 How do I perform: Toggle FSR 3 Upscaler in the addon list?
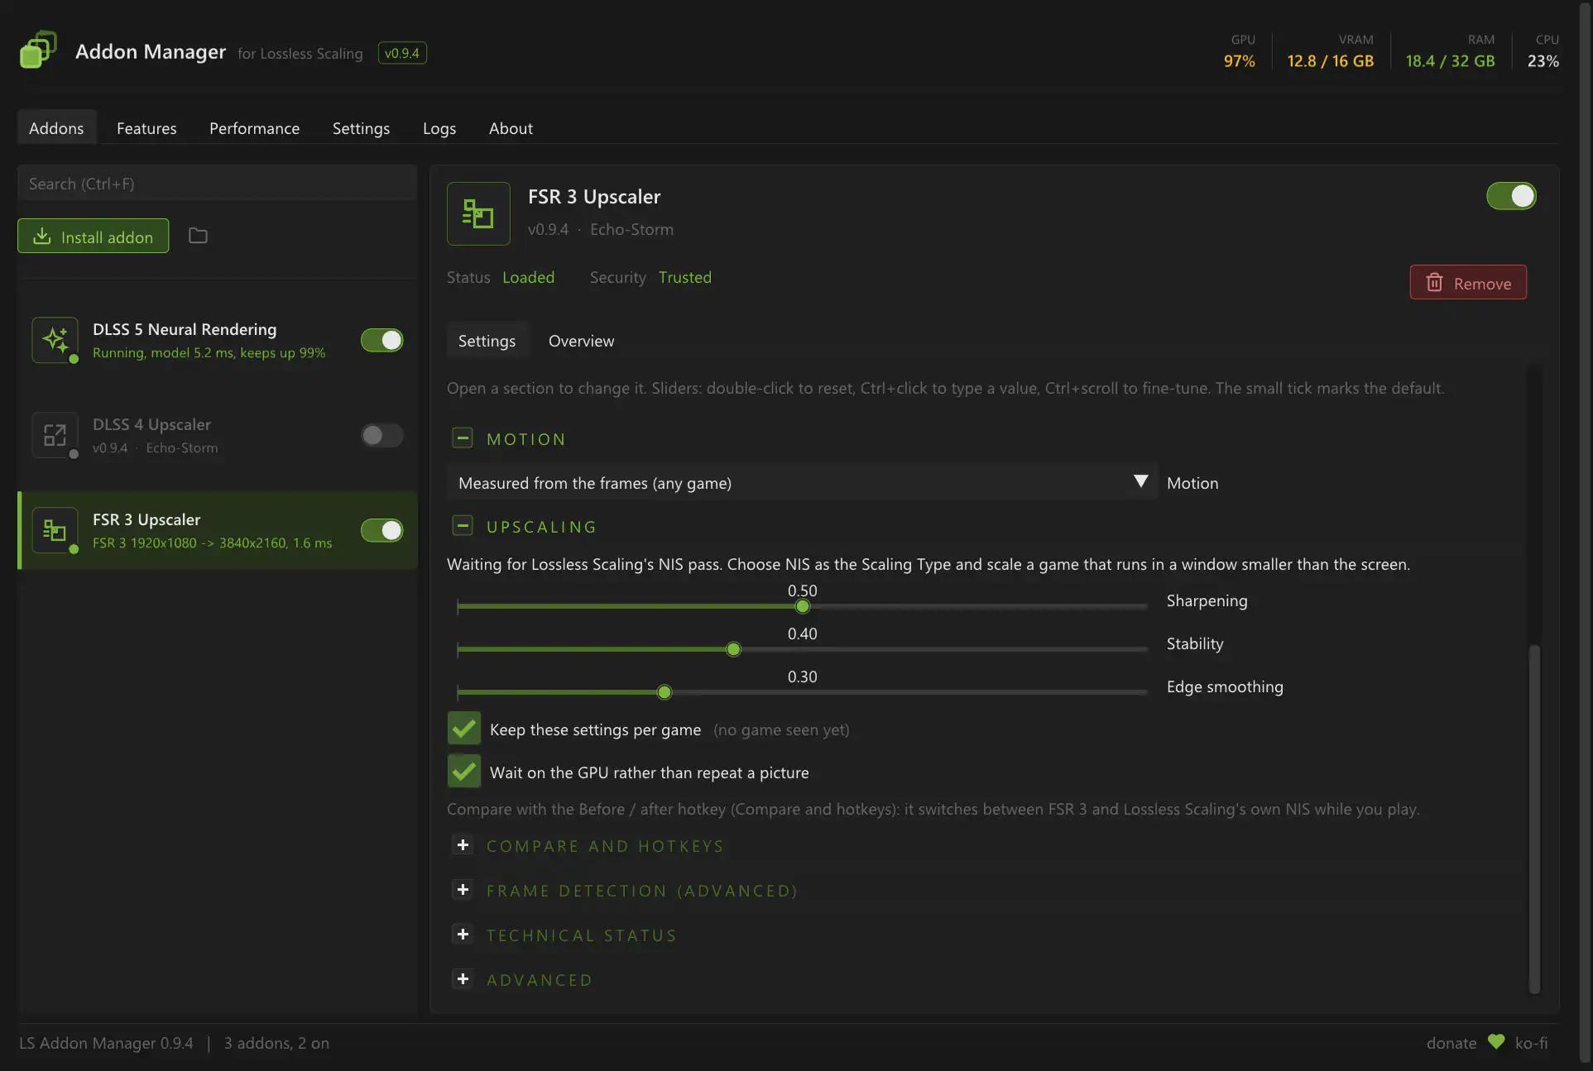381,530
